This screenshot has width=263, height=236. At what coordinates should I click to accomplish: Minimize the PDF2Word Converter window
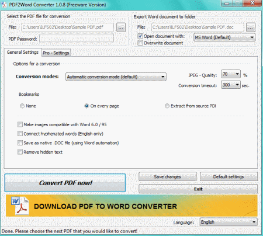(226, 3)
